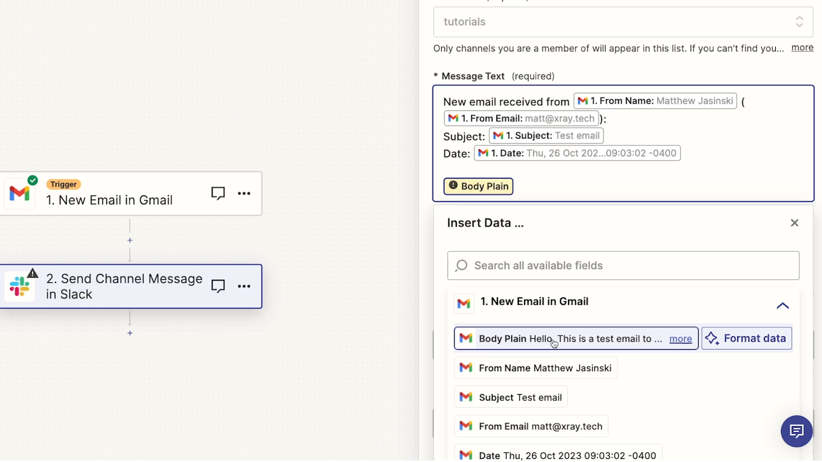Click in Search all available fields box
This screenshot has width=822, height=462.
(x=623, y=265)
